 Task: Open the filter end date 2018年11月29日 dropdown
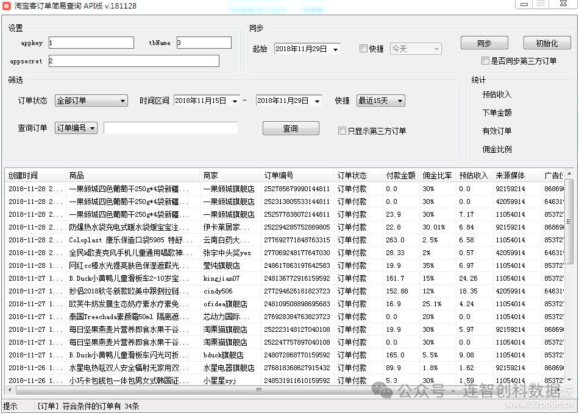point(317,100)
